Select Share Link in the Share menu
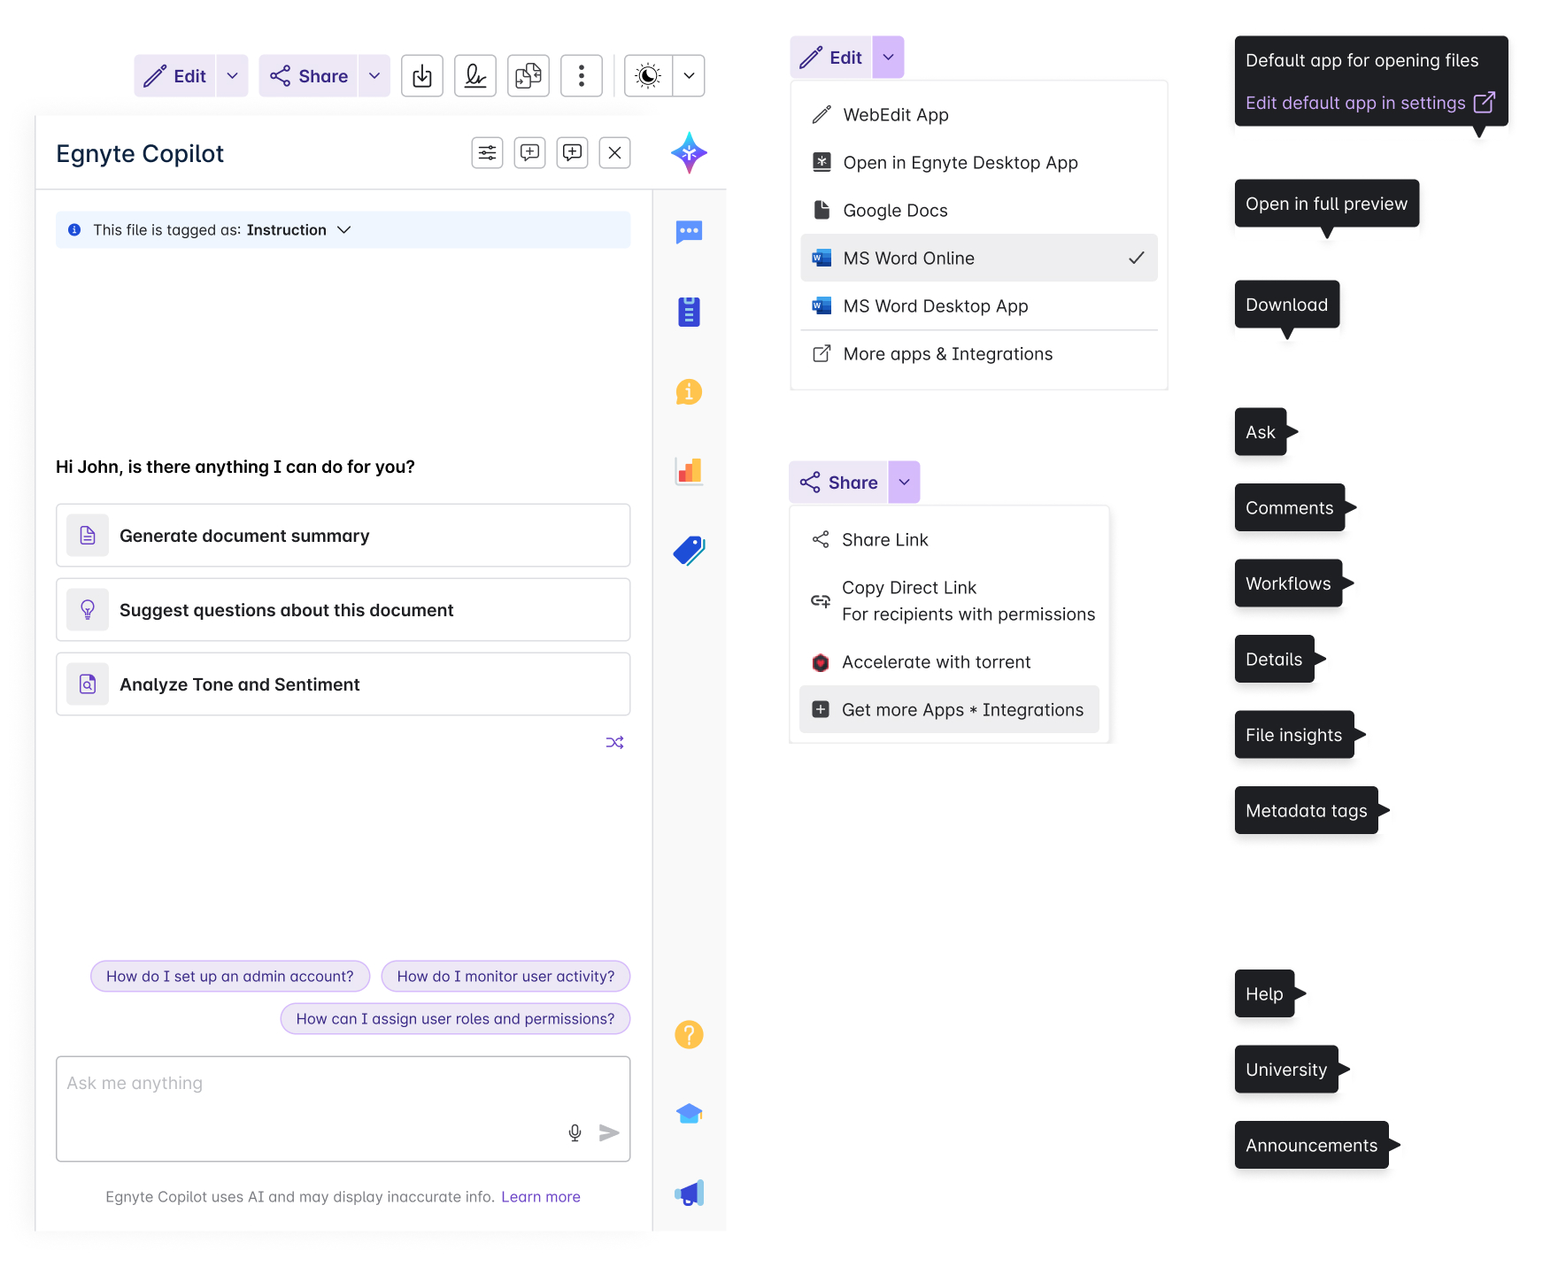This screenshot has height=1267, width=1543. coord(949,540)
